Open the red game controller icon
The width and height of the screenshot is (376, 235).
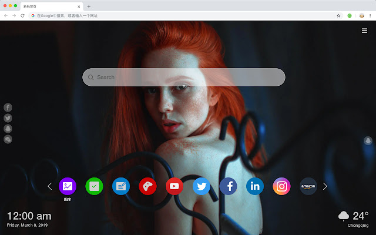pyautogui.click(x=147, y=186)
